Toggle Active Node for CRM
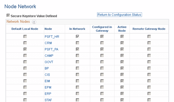174x102 pixels. [122, 43]
